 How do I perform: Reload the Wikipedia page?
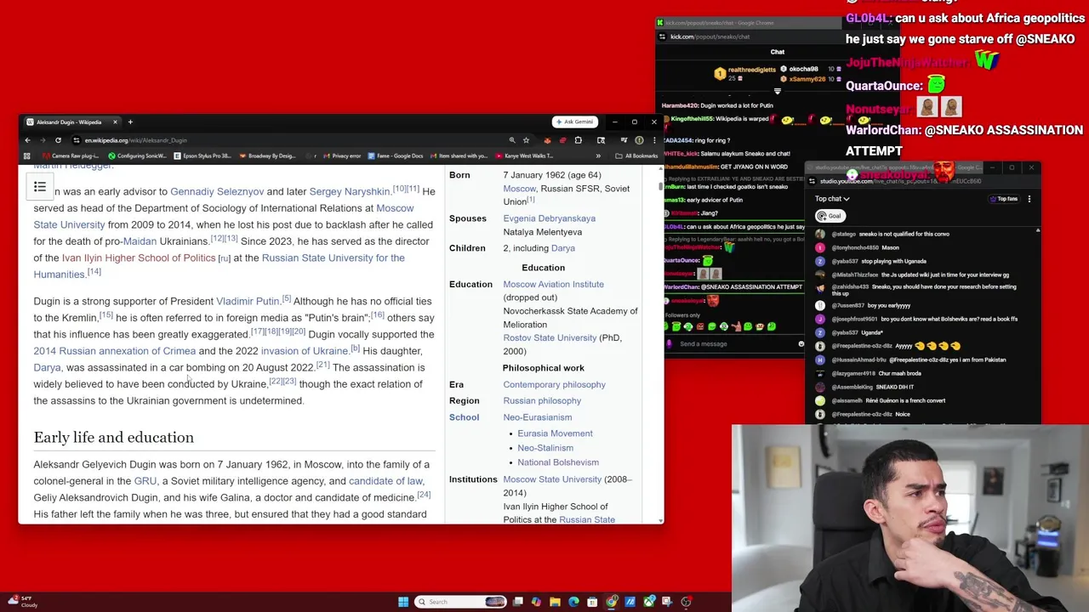coord(58,140)
